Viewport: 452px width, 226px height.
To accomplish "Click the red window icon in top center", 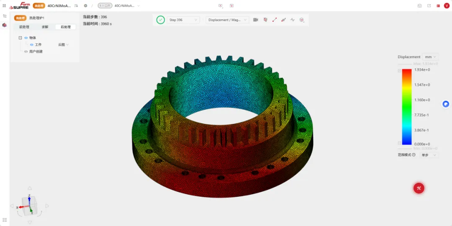I will point(231,5).
